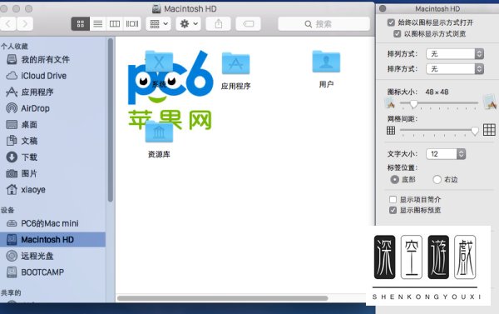Toggle 始终以图标显示方式打开 checkbox

coord(391,22)
